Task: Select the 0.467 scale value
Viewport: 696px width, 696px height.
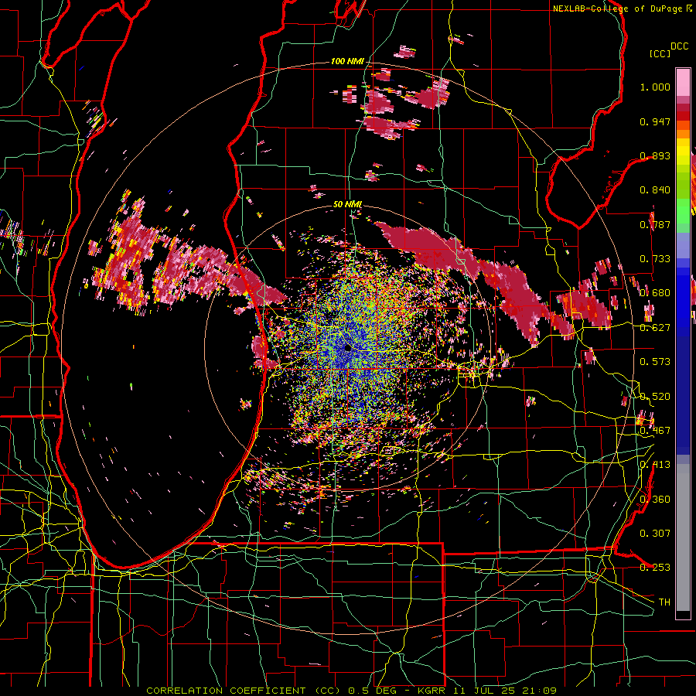Action: tap(655, 431)
